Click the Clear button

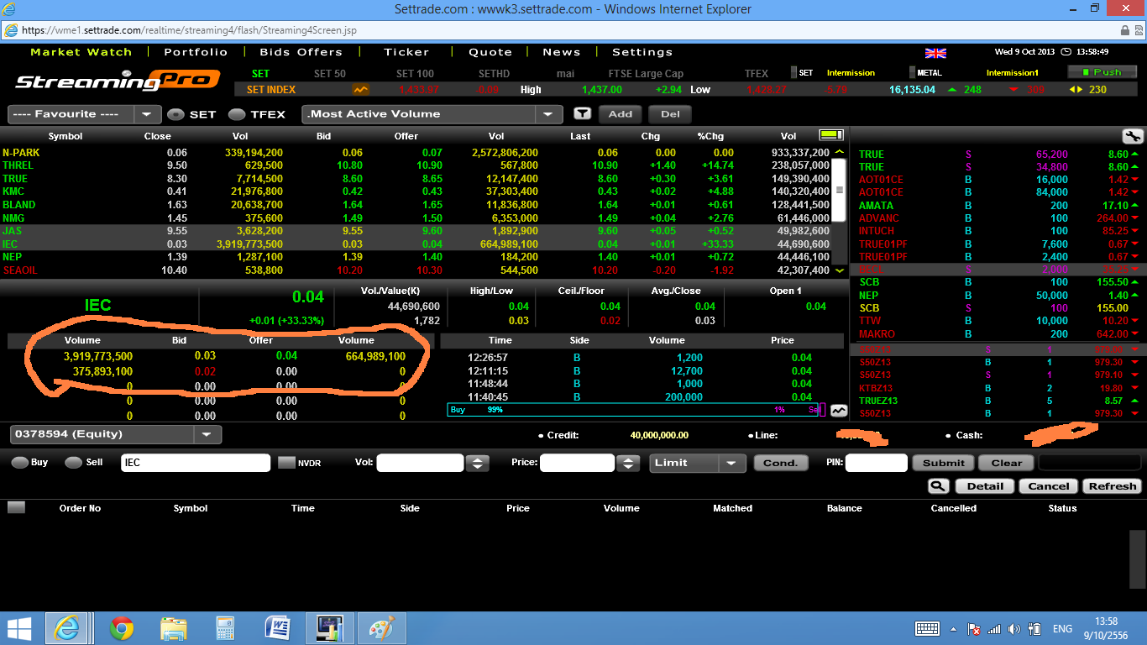click(x=1007, y=463)
